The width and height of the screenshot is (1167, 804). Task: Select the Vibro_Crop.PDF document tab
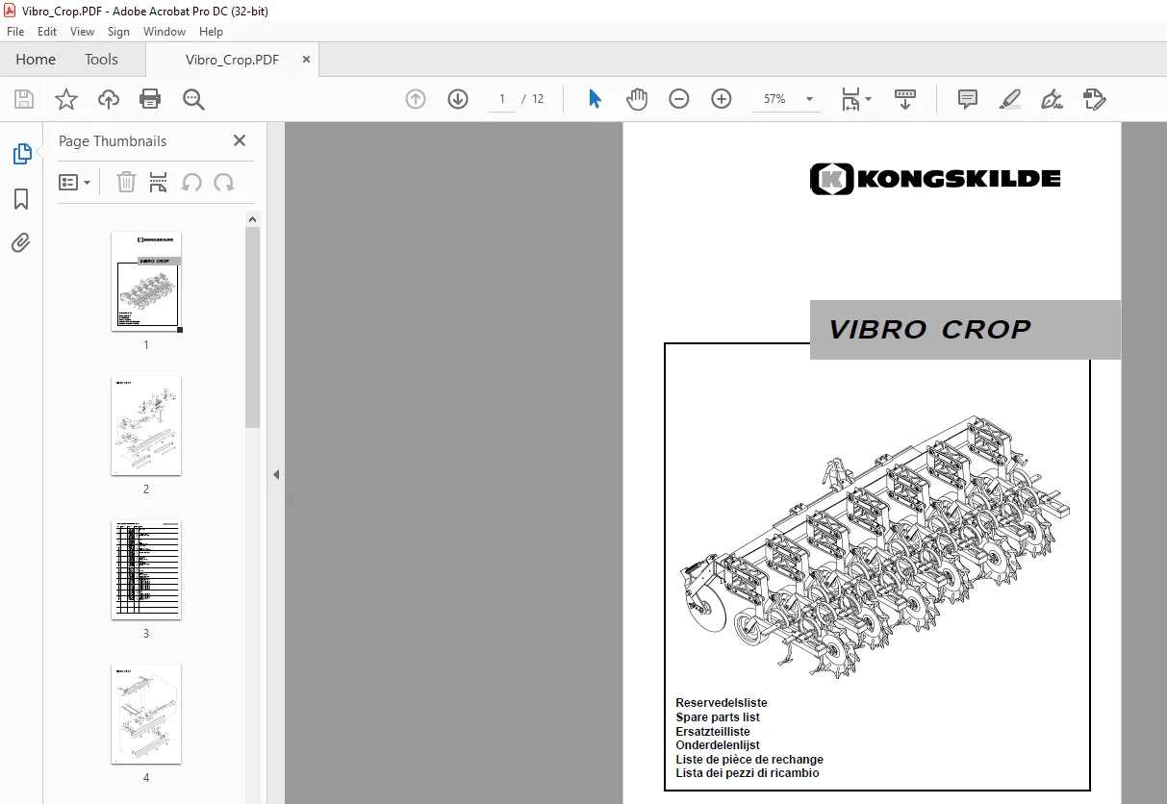(x=232, y=60)
